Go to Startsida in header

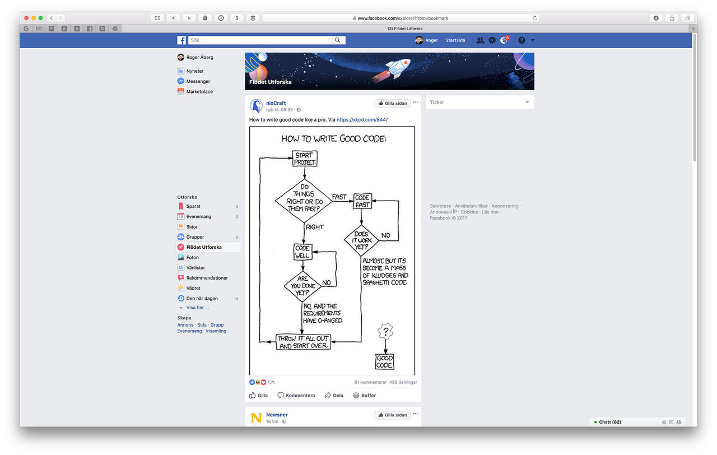455,40
